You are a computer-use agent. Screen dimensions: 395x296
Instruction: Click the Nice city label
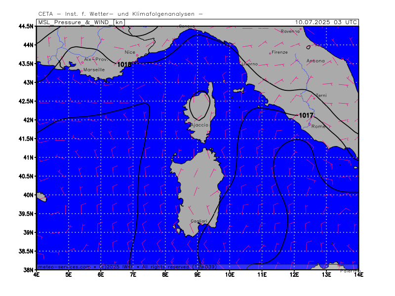130,52
